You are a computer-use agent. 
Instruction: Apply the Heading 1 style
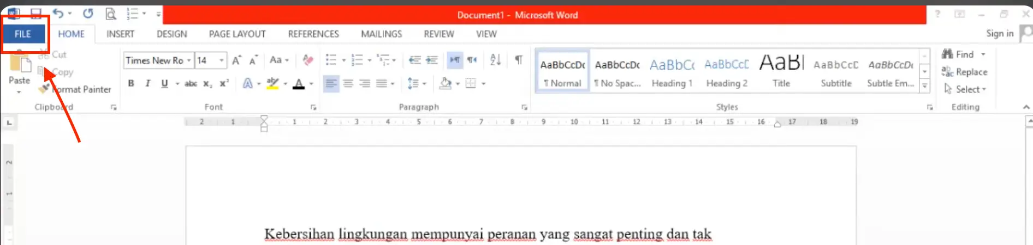[x=672, y=72]
